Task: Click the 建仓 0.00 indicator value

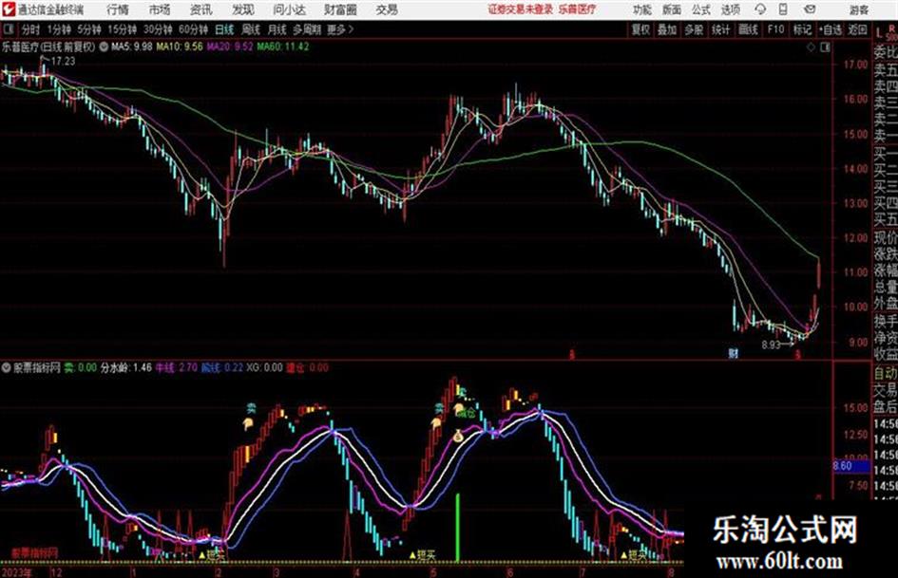Action: point(307,367)
